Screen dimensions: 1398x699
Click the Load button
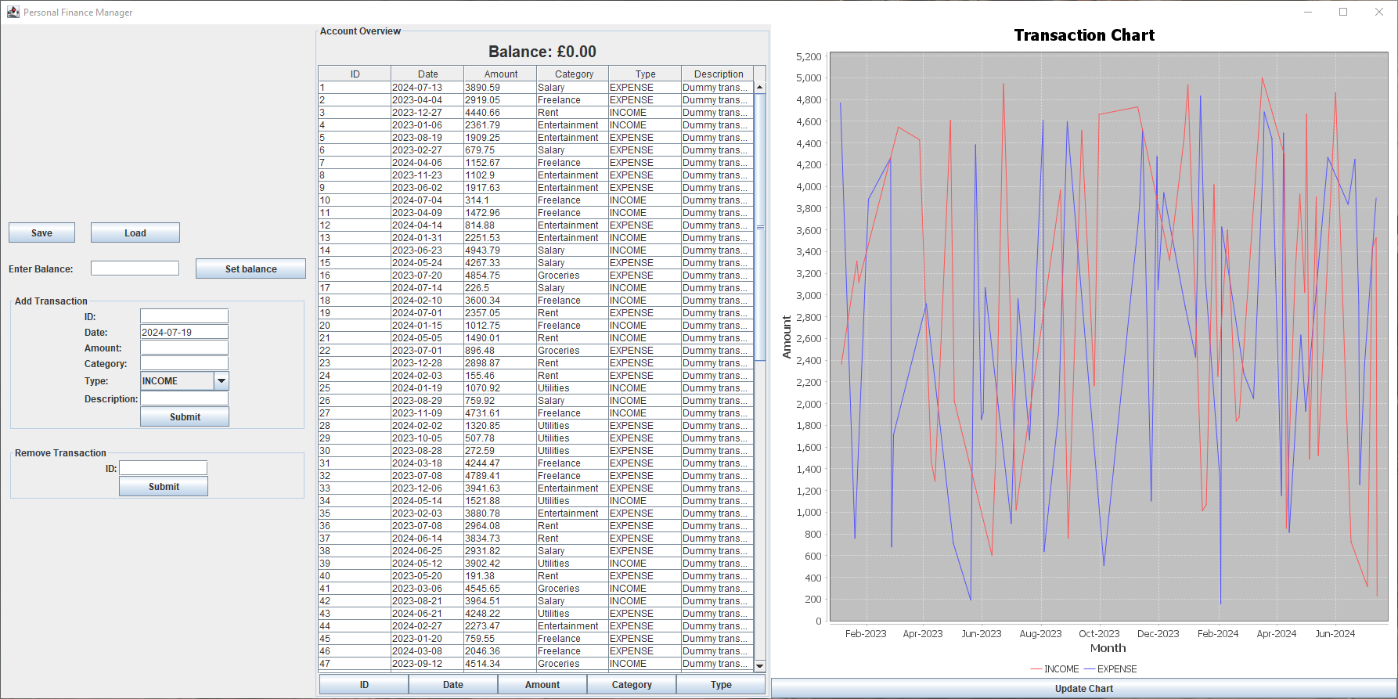135,232
